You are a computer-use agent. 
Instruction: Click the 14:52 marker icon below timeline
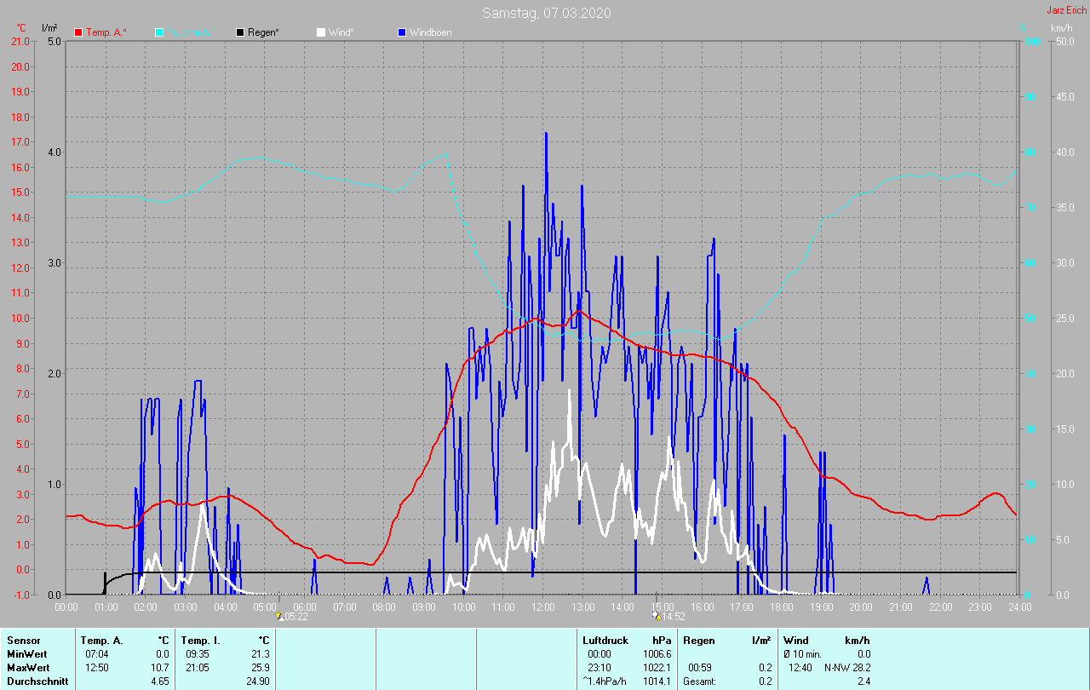[656, 616]
